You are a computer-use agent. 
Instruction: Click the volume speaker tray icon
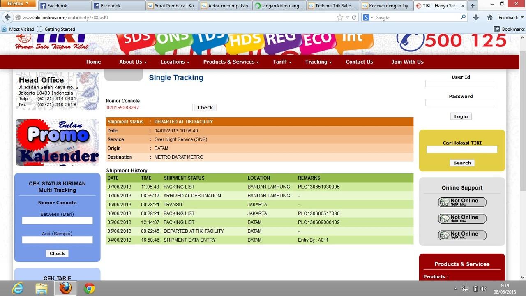point(484,289)
